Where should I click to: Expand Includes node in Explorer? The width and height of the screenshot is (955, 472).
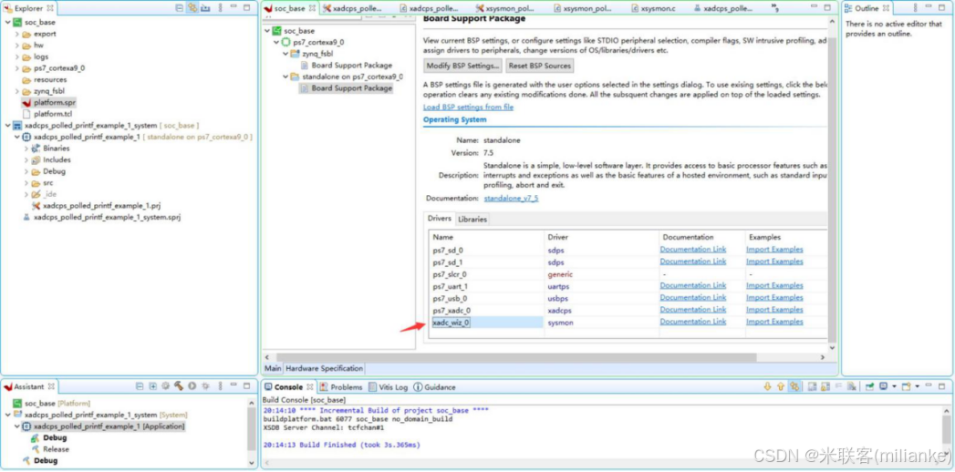pyautogui.click(x=26, y=160)
